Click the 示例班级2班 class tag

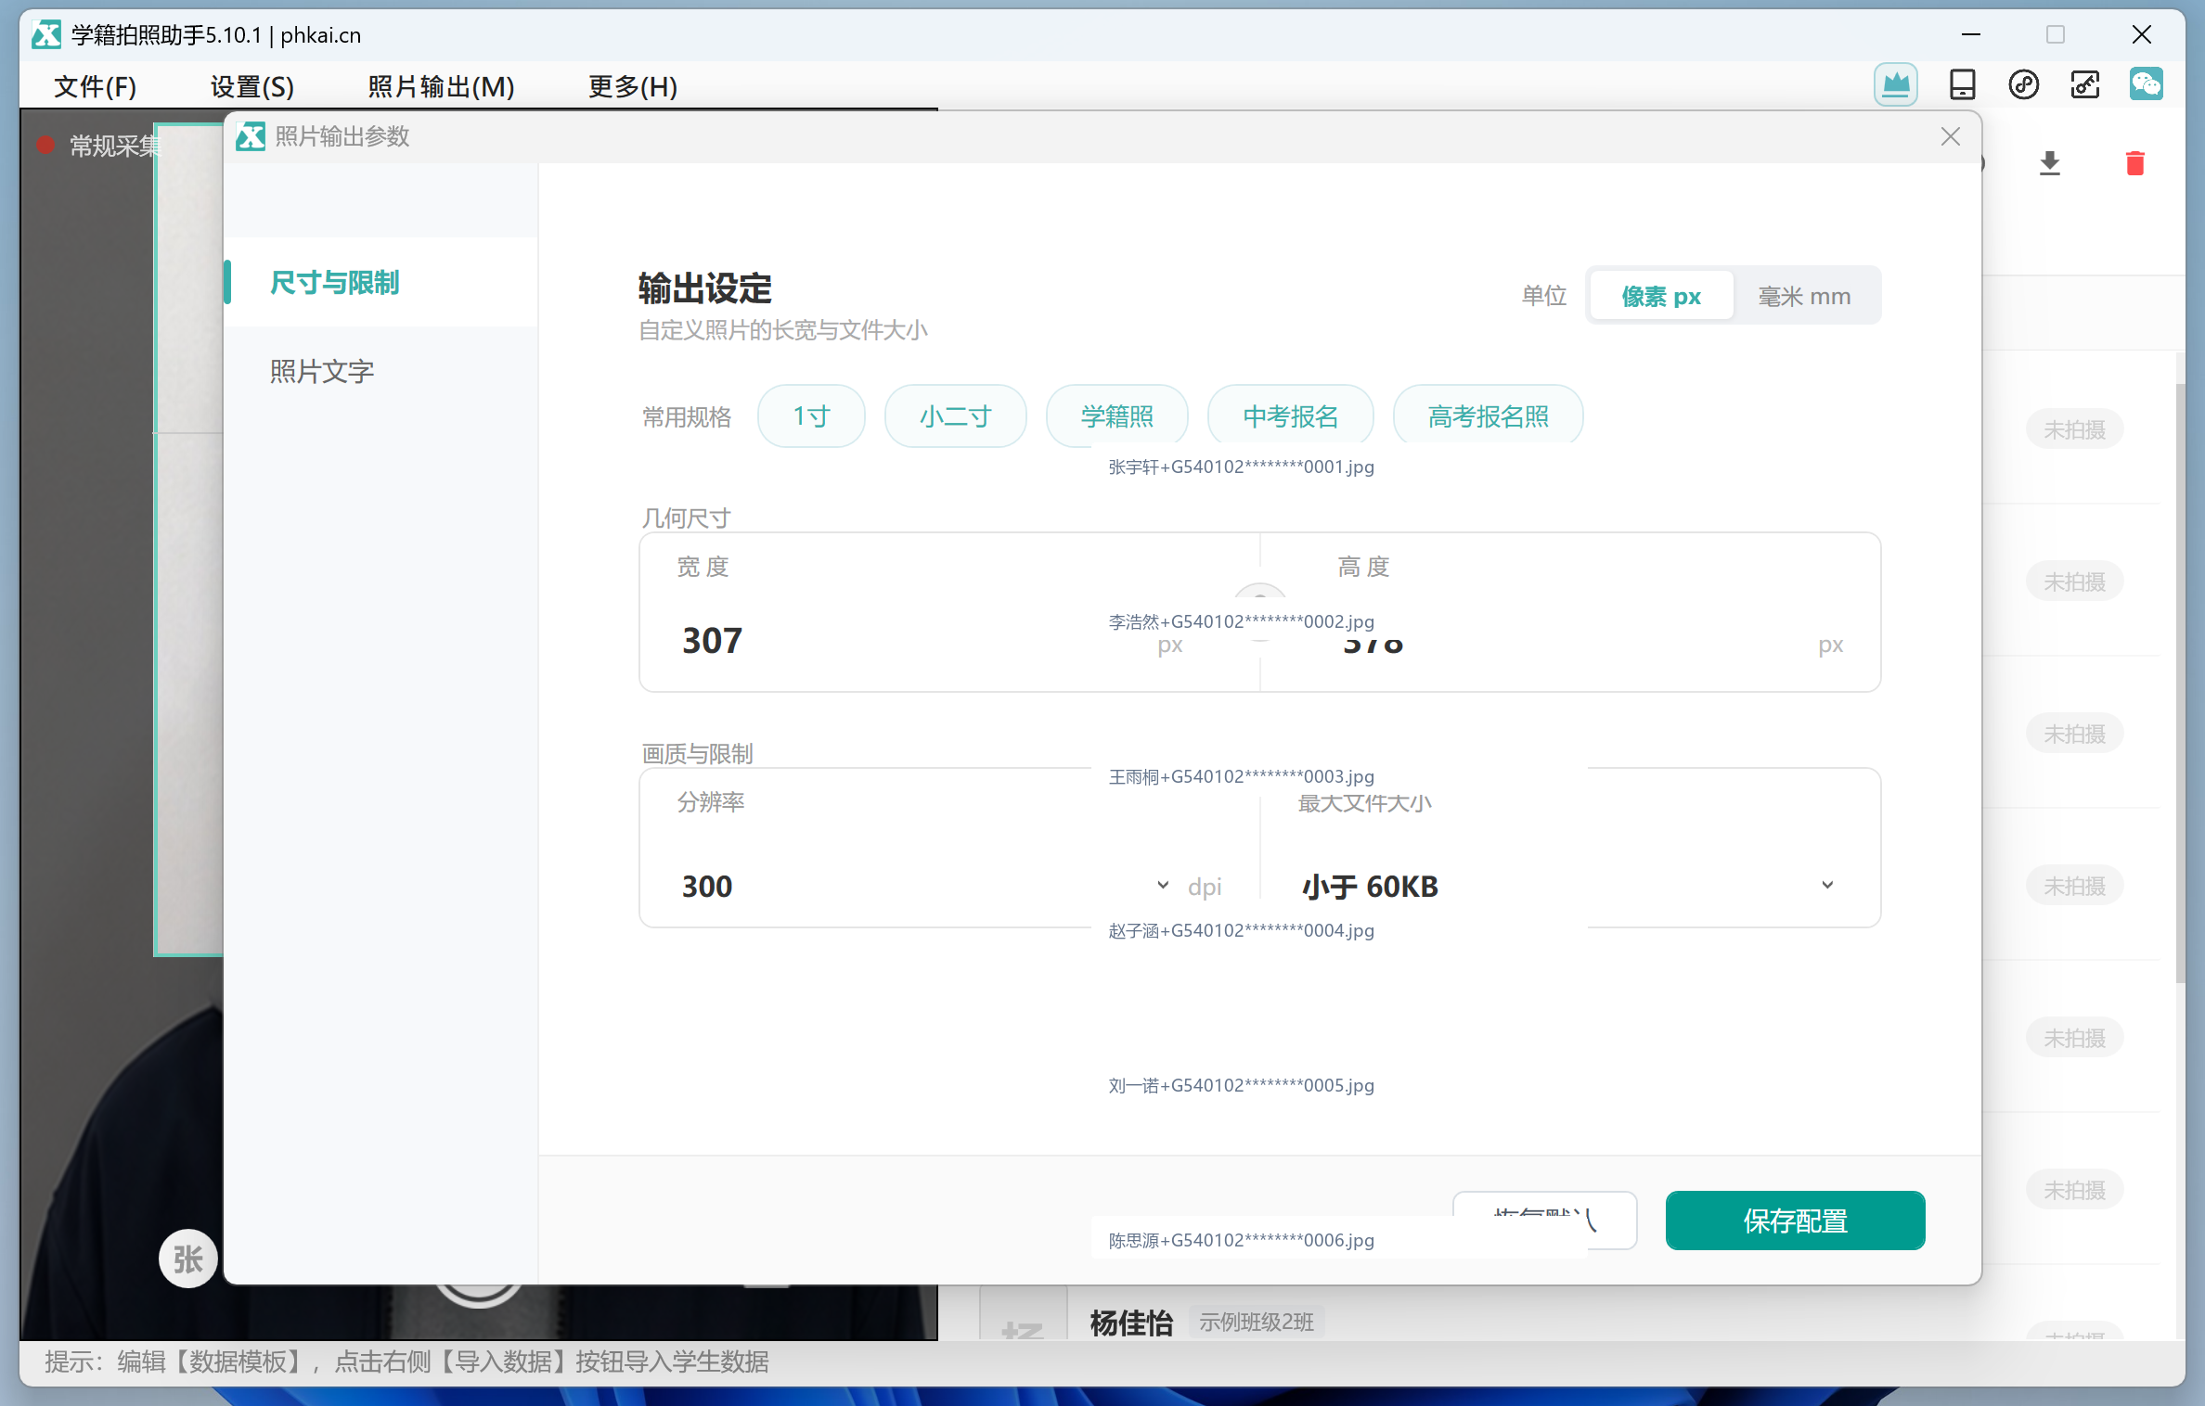[x=1256, y=1322]
